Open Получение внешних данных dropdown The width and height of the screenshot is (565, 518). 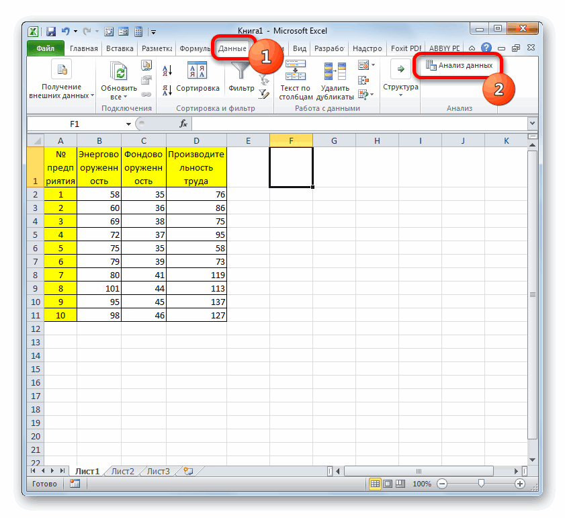pos(61,80)
